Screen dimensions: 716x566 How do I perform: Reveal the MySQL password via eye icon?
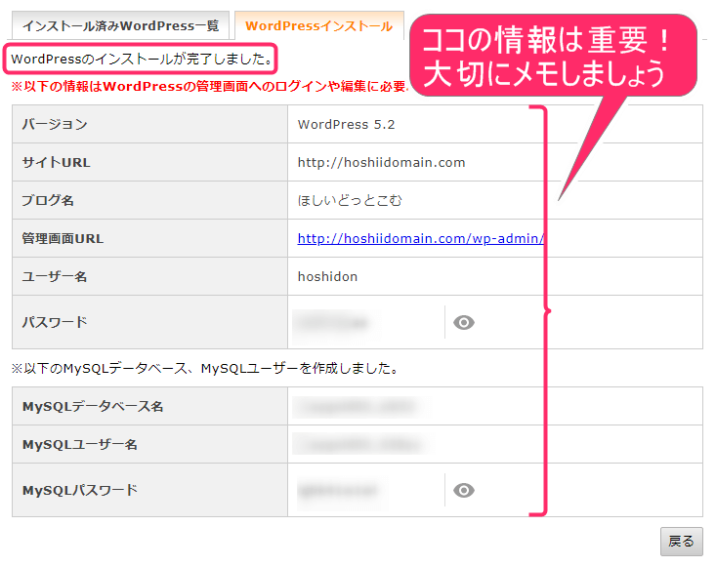pos(463,490)
